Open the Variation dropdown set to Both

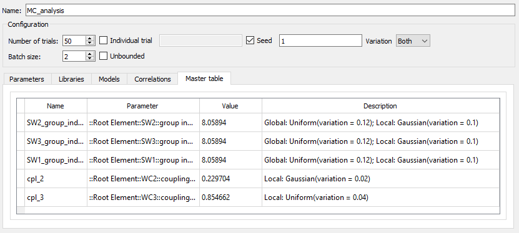[413, 41]
